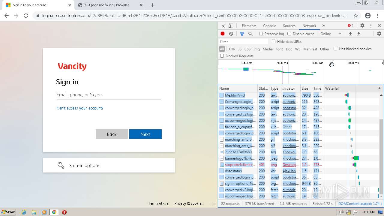Open Sign-in options
The image size is (384, 216).
coord(109,165)
